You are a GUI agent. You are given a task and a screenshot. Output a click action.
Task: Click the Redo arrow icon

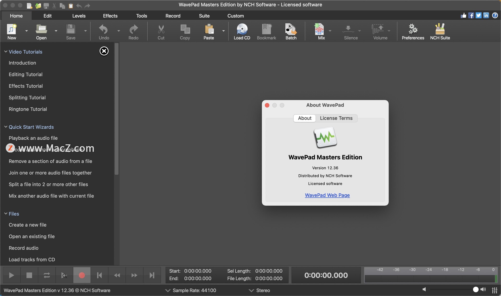134,29
